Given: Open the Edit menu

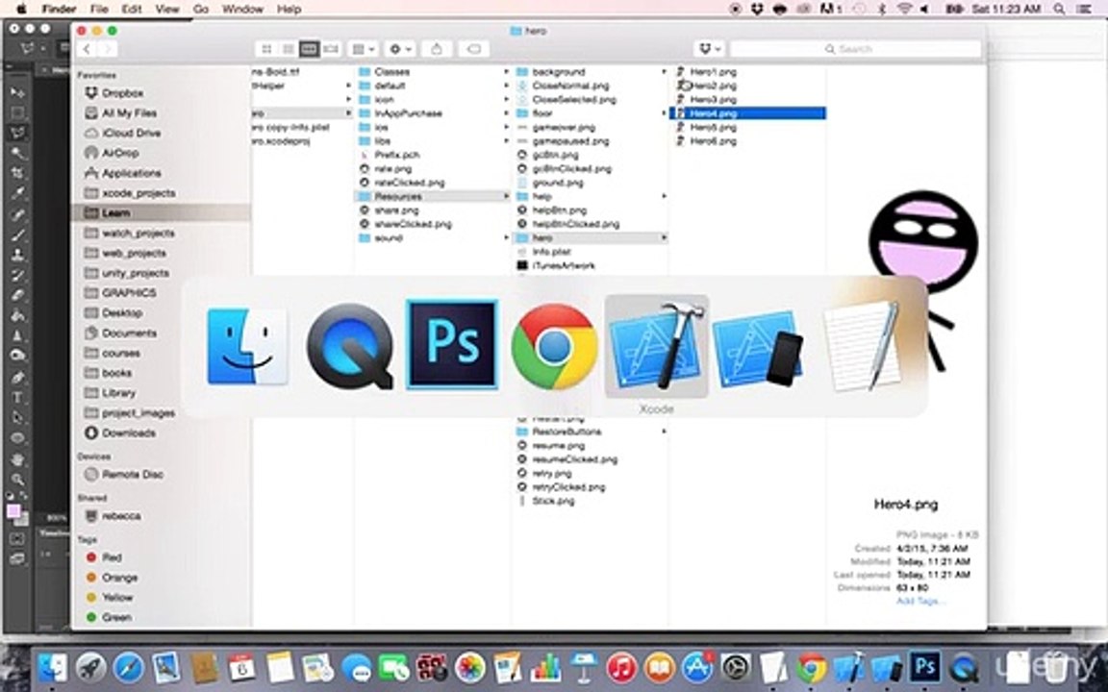Looking at the screenshot, I should pyautogui.click(x=132, y=10).
